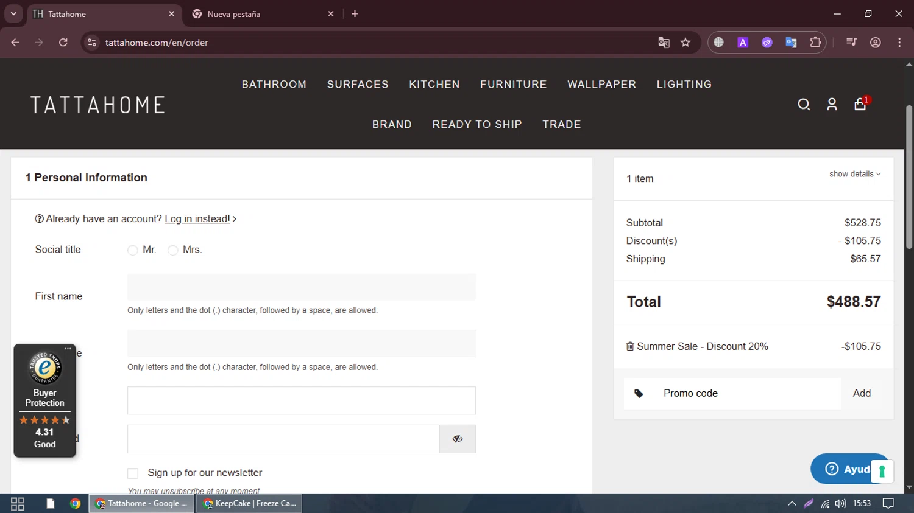Open the taskbar notification center icon

click(x=888, y=504)
